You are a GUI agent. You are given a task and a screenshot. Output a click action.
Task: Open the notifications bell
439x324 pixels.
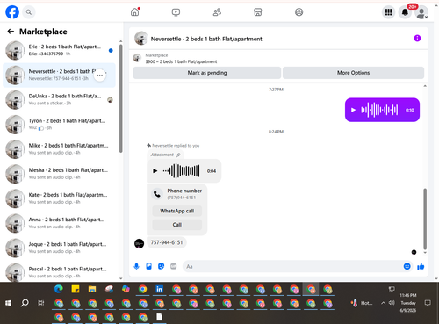point(405,12)
